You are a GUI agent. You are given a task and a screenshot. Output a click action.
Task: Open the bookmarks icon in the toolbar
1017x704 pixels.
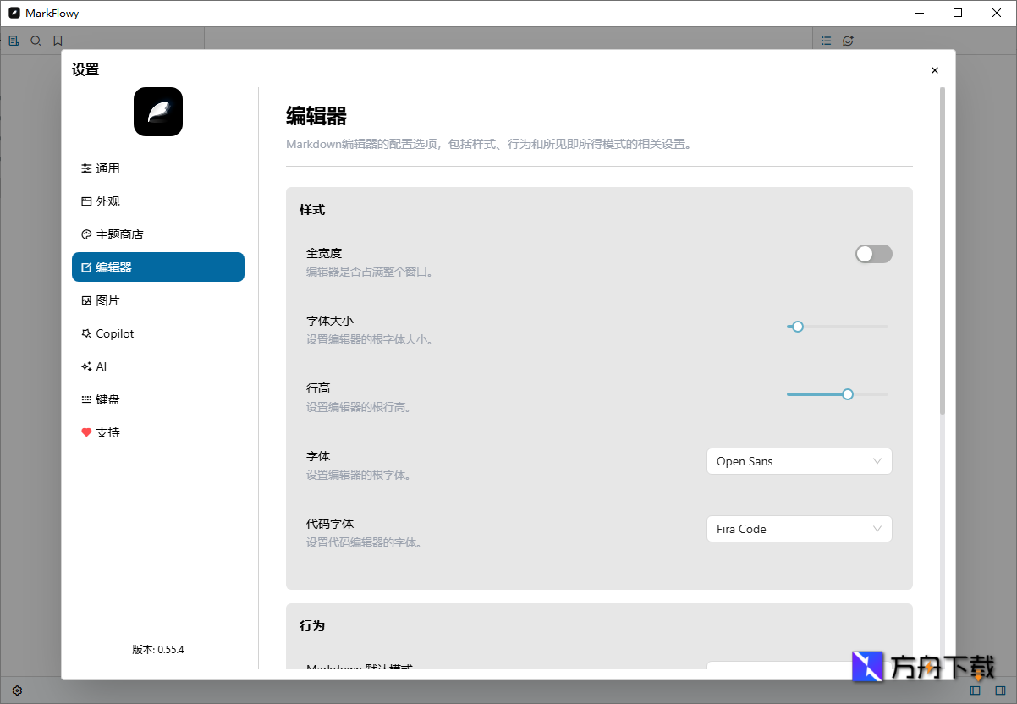(58, 40)
